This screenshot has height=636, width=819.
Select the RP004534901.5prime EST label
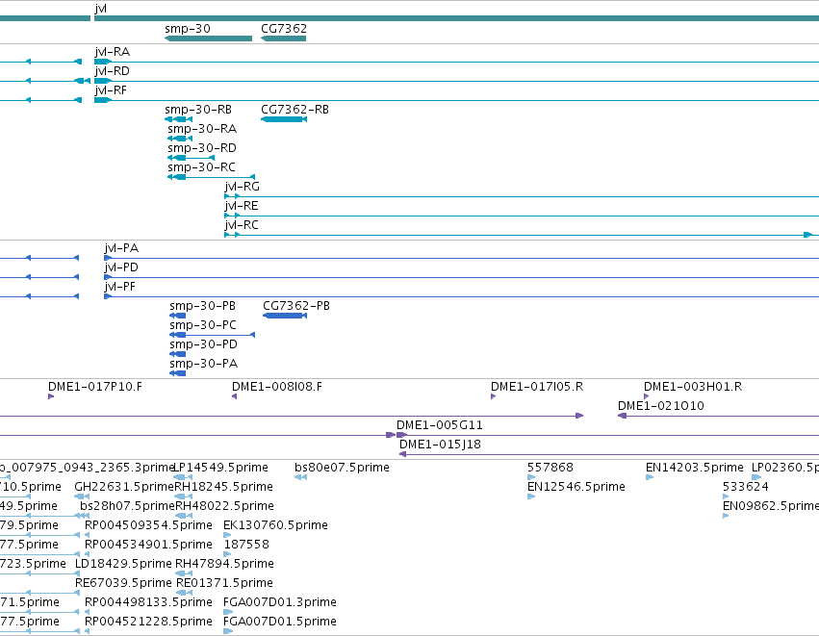(x=148, y=546)
